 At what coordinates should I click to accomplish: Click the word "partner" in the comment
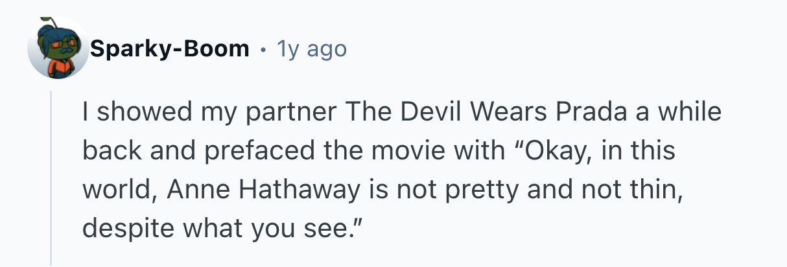click(x=288, y=113)
